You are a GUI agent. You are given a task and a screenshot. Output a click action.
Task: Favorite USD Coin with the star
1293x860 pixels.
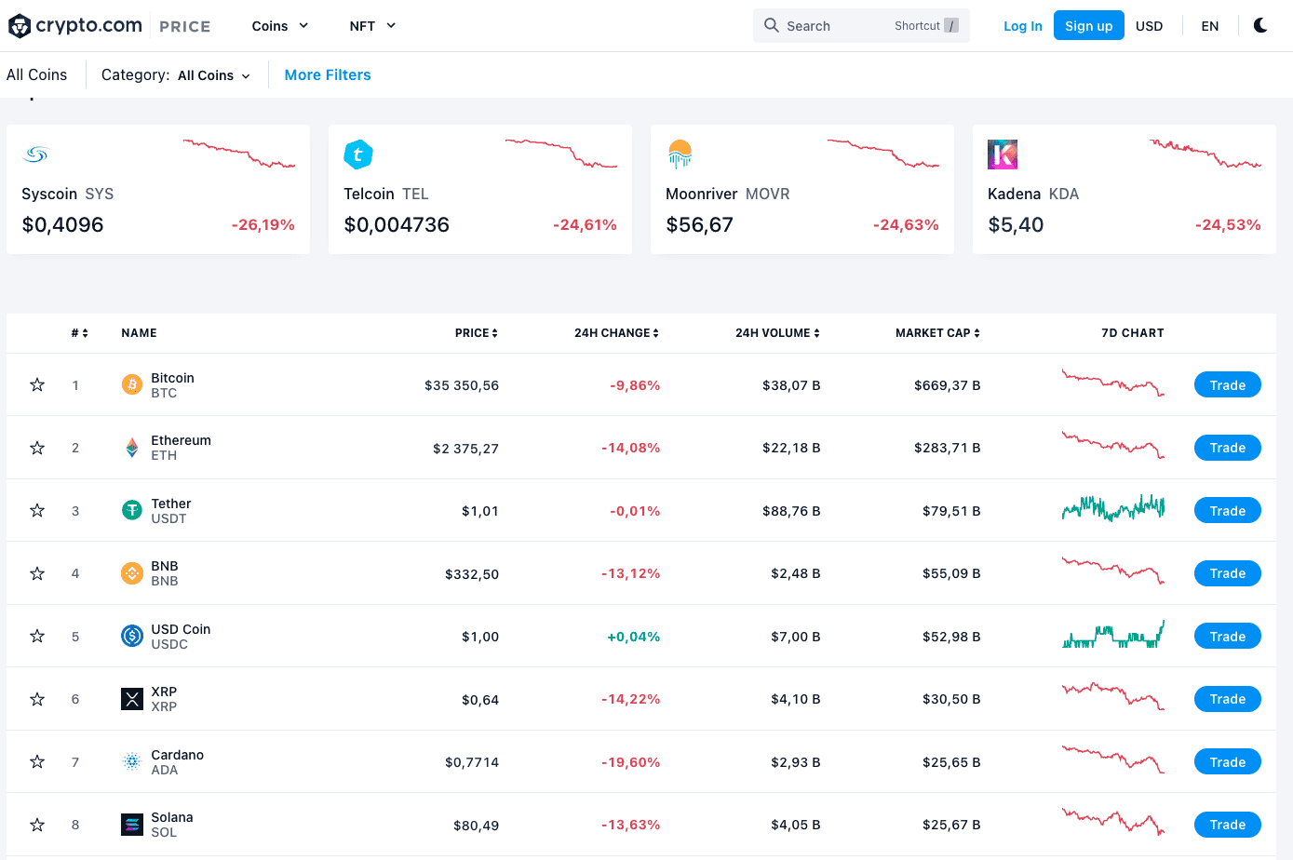37,636
